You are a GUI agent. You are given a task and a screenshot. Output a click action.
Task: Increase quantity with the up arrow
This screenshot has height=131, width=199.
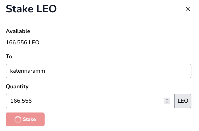[167, 100]
